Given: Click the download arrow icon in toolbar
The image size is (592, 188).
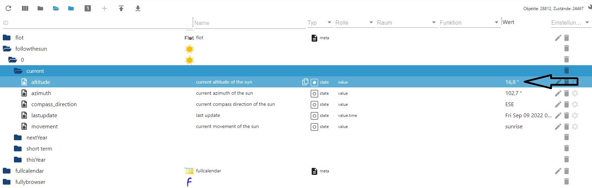Looking at the screenshot, I should pos(138,8).
